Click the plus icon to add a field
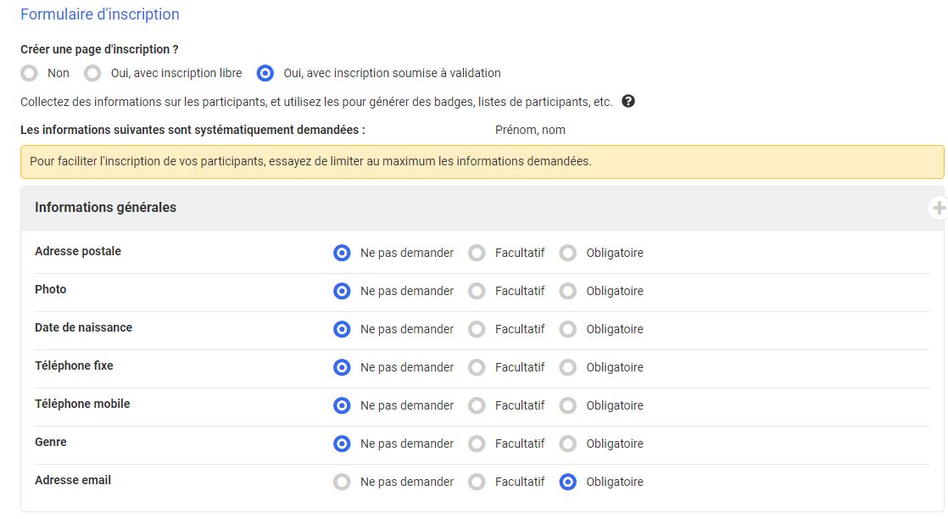The image size is (948, 519). click(x=939, y=207)
